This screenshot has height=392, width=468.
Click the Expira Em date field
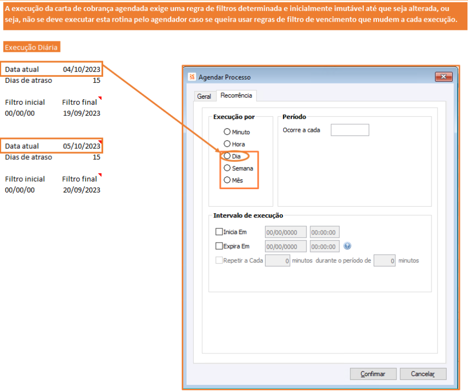click(286, 246)
